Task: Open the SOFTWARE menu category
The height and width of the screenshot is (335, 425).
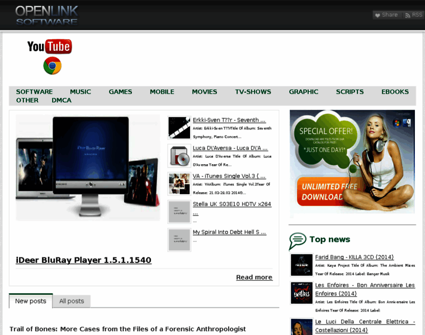Action: coord(35,92)
